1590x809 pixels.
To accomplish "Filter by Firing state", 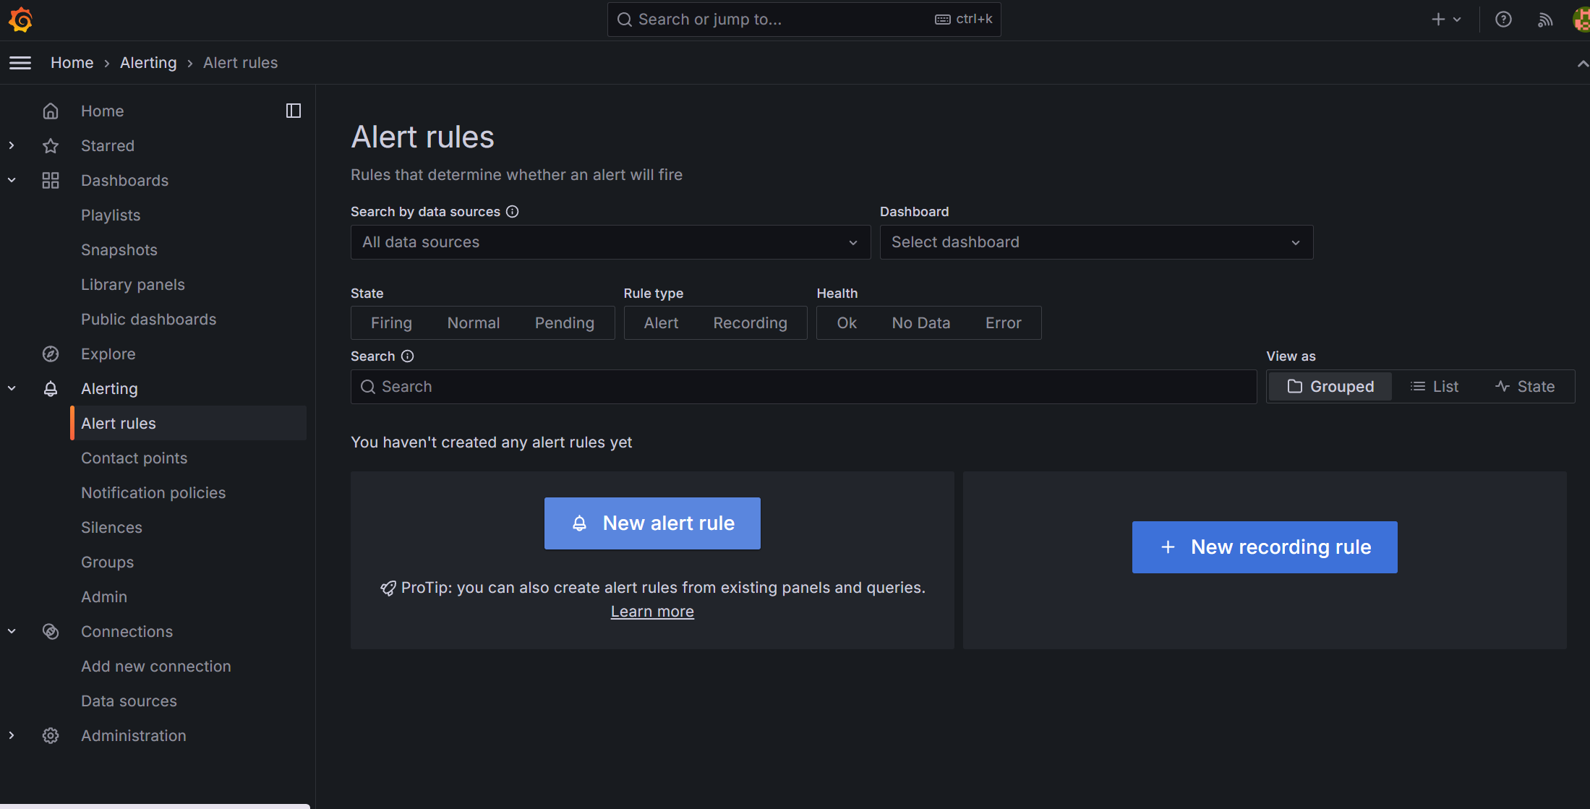I will click(391, 323).
